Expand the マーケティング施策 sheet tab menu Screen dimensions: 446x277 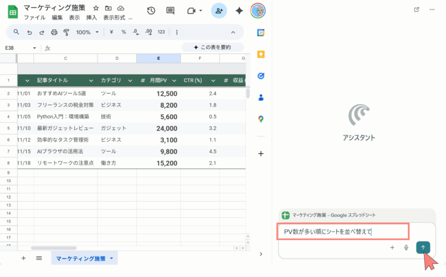[111, 259]
